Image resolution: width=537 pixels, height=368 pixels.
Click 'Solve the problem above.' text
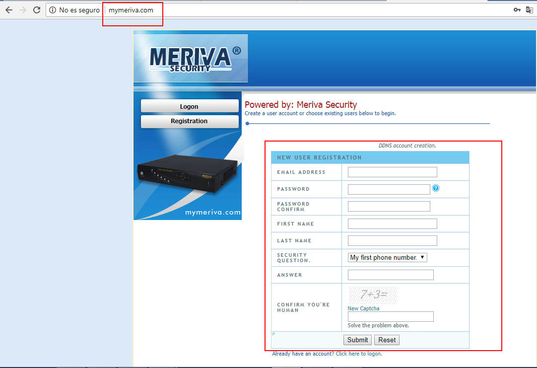pos(378,325)
